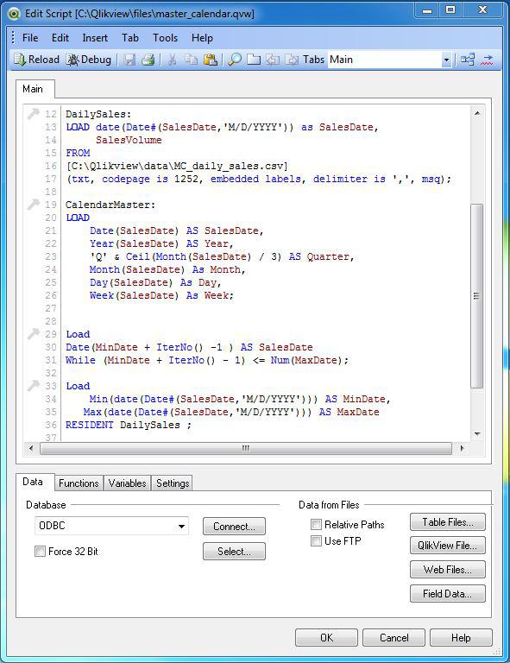Open the Help menu
The image size is (510, 663).
click(x=202, y=38)
